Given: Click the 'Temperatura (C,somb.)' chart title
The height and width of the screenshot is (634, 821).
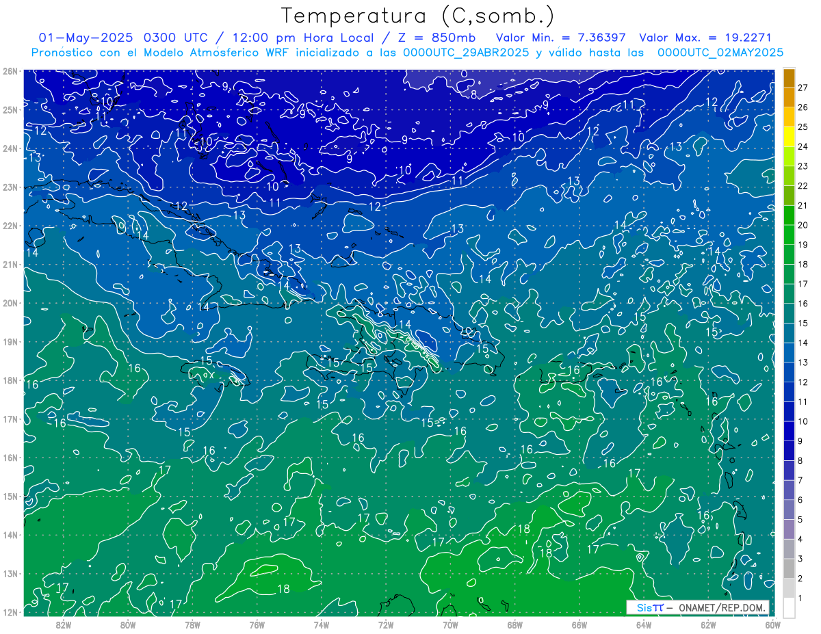Looking at the screenshot, I should click(418, 16).
